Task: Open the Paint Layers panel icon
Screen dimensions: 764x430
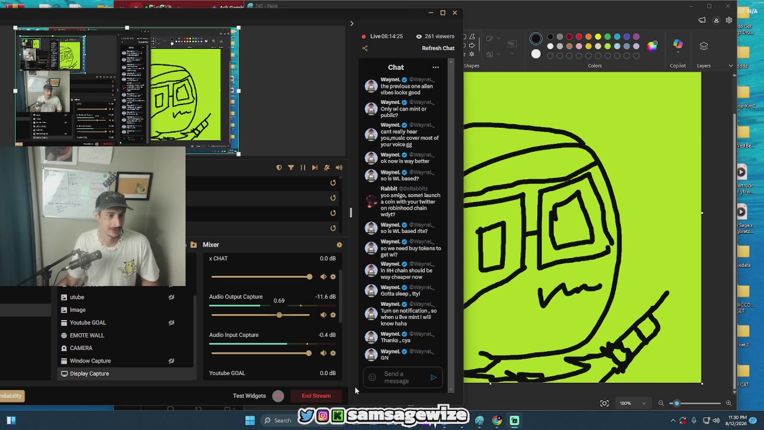Action: point(704,47)
